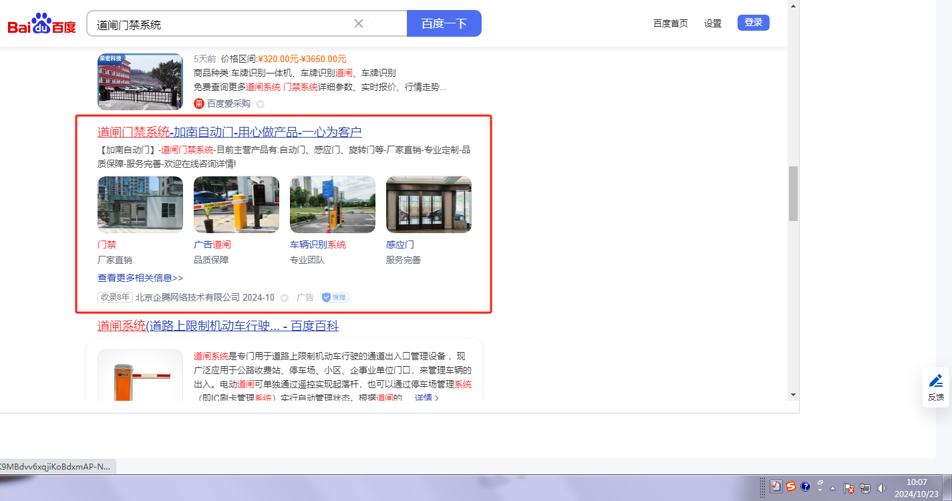Click the 商品种类 product description line
Viewport: 952px width, 501px height.
click(295, 73)
